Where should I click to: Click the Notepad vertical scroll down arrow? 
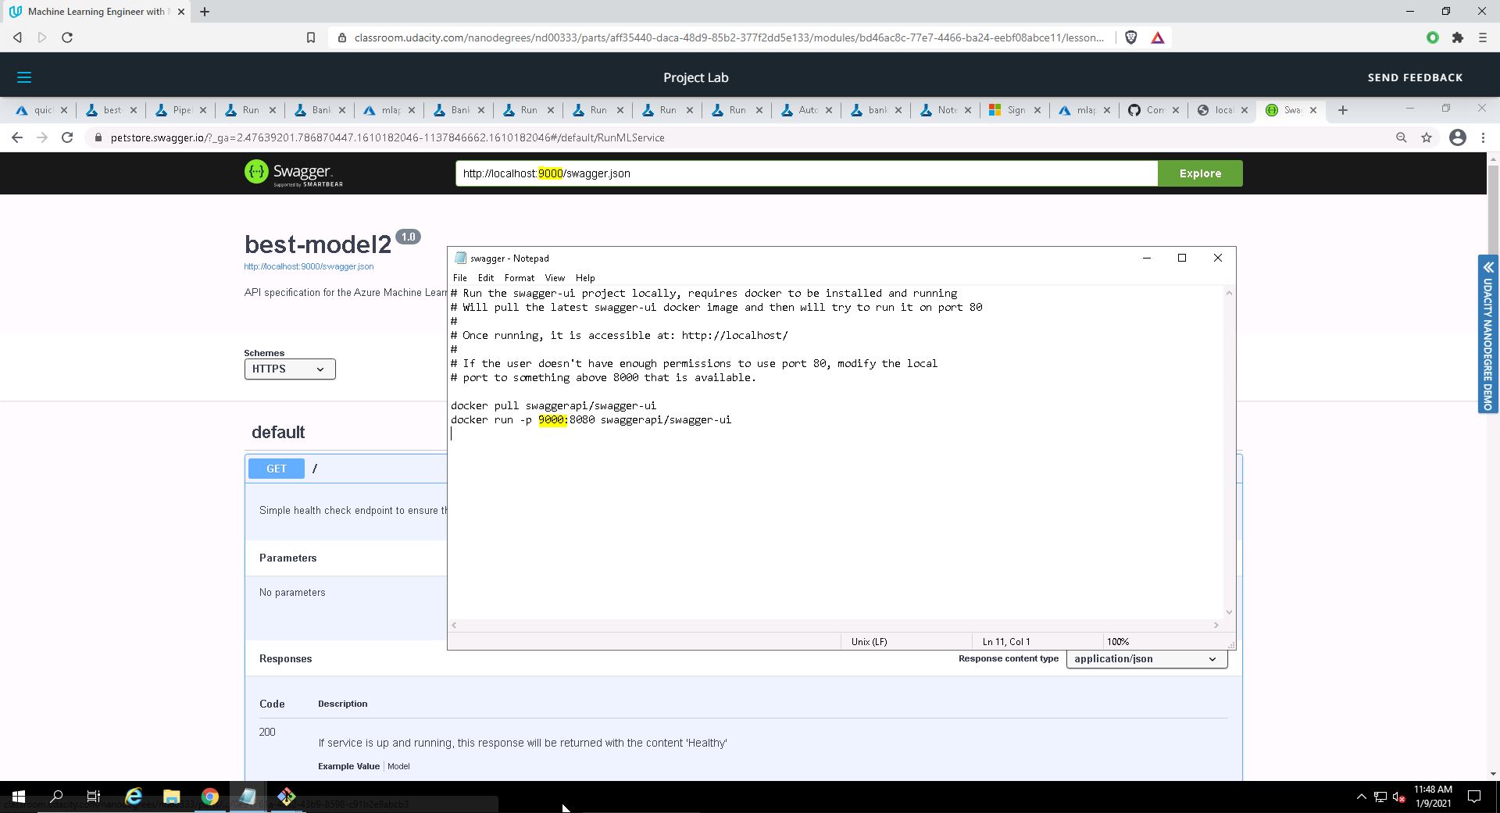(1229, 612)
